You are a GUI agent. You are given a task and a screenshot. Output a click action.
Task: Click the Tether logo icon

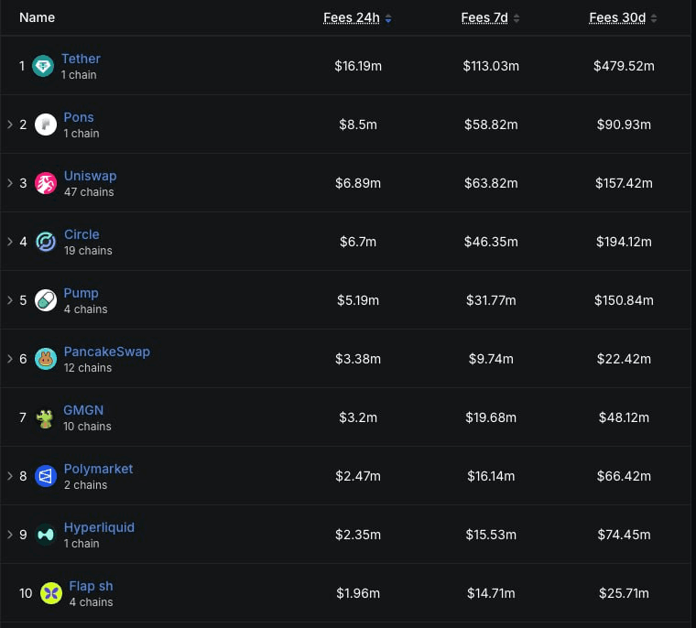click(43, 66)
